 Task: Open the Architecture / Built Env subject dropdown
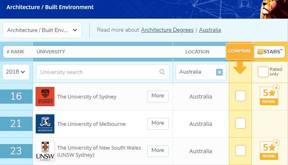coord(42,30)
